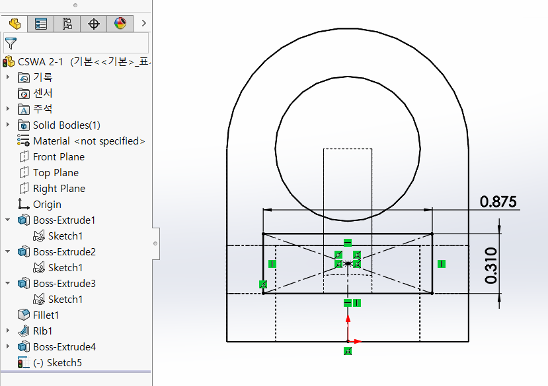Click vertical relation icon on rectangle left edge
Viewport: 548px width, 386px height.
click(x=272, y=264)
